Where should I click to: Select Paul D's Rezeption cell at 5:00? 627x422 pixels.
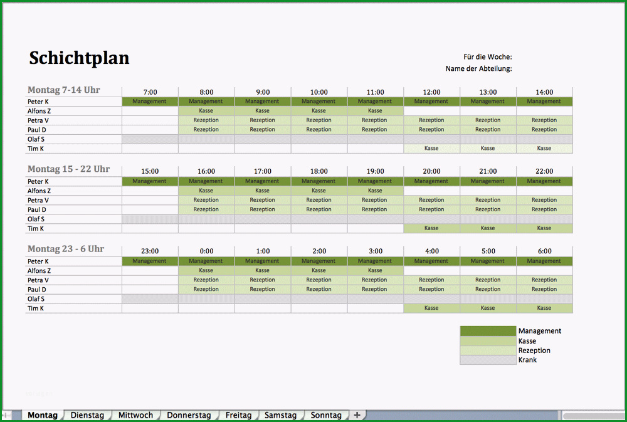[488, 289]
